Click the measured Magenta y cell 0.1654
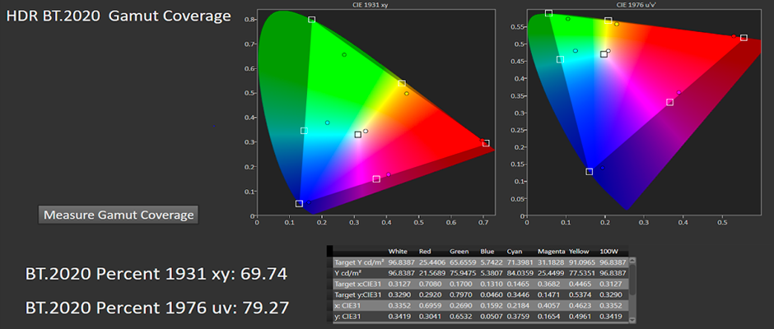Viewport: 774px width, 329px height. click(548, 317)
